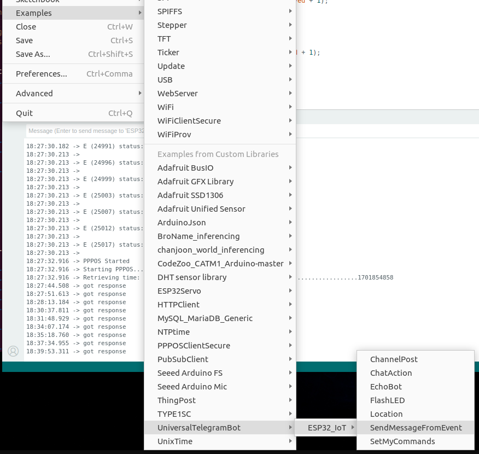Open Adafruit Unified Sensor examples
The image size is (479, 454).
pyautogui.click(x=220, y=209)
